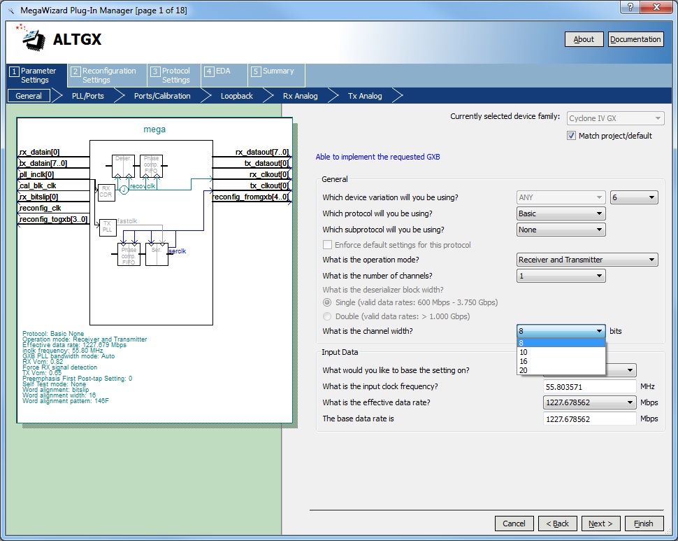The image size is (678, 541).
Task: Open the device family Cyclone IV GX dropdown
Action: (x=614, y=118)
